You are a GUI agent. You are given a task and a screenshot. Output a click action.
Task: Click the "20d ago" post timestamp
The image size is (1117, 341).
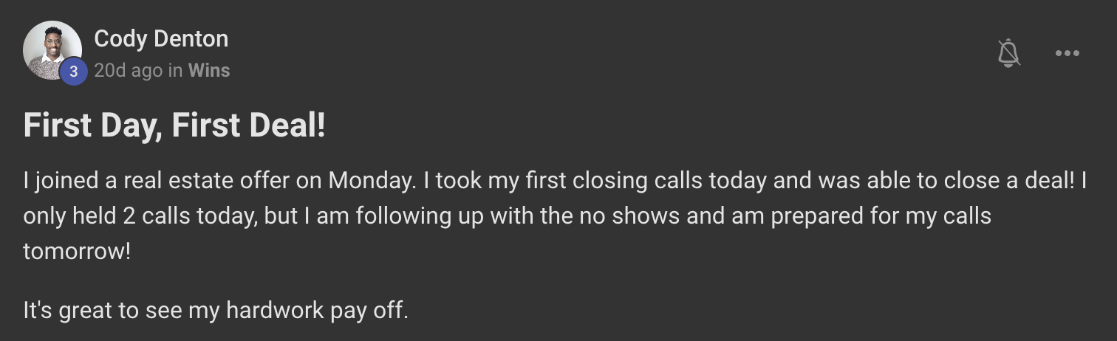pyautogui.click(x=128, y=71)
